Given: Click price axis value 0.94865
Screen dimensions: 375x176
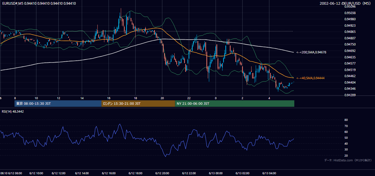Looking at the screenshot, I should (350, 32).
